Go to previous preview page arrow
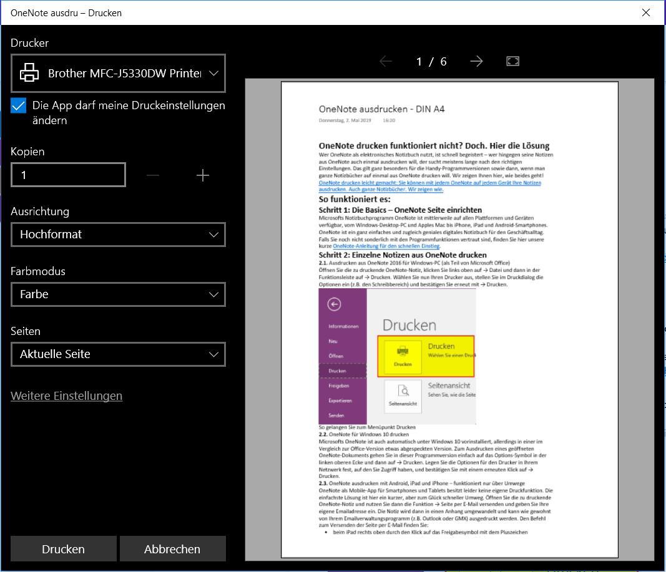This screenshot has height=572, width=666. [386, 62]
